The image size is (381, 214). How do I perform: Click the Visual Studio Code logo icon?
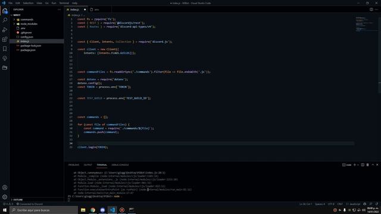[4, 3]
